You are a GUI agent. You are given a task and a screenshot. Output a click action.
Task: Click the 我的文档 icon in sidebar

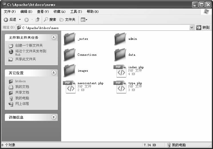11,87
